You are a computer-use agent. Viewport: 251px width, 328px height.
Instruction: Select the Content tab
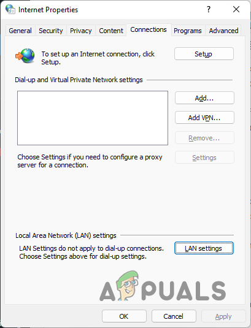[111, 31]
